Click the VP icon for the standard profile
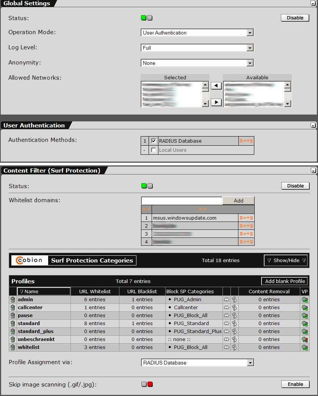318x396 pixels. 304,324
